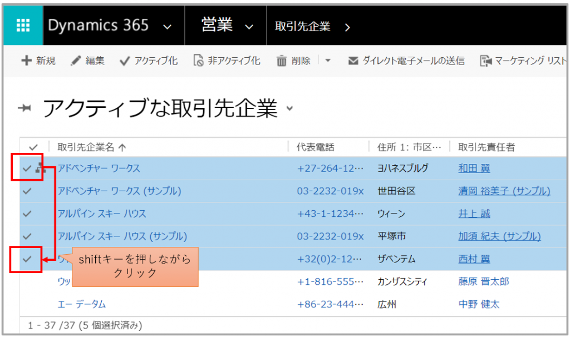Click the 非アクティブ化 document icon

pos(198,61)
